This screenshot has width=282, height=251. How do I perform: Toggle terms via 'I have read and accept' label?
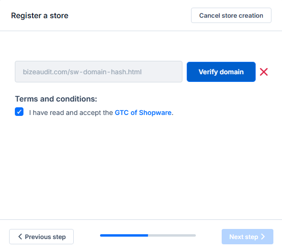click(71, 113)
